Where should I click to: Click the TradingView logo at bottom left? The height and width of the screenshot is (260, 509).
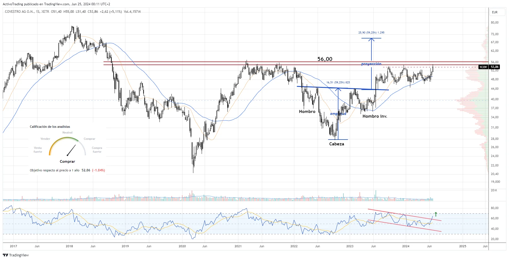pyautogui.click(x=16, y=255)
